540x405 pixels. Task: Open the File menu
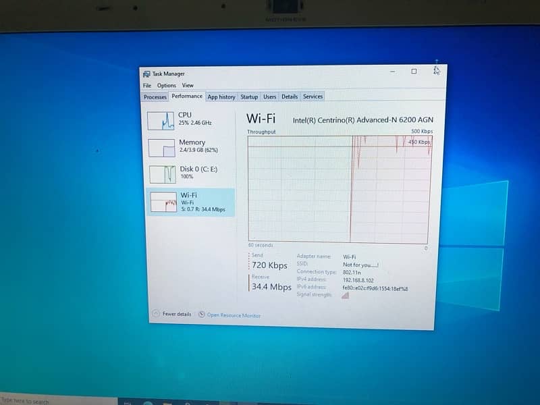147,86
